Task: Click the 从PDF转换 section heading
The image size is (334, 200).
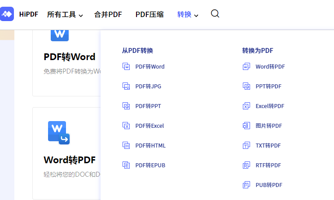Action: [138, 51]
